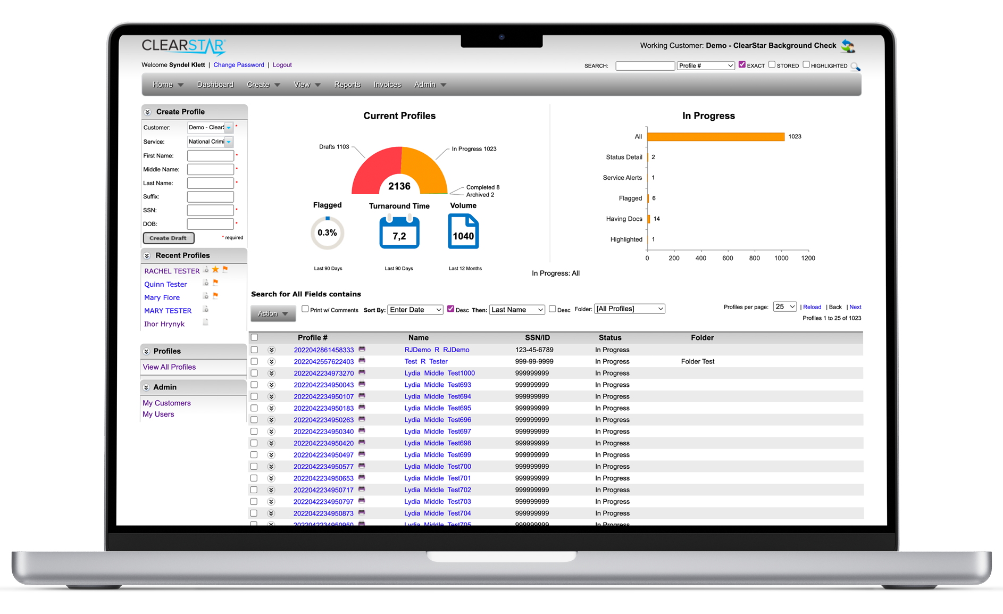This screenshot has width=1003, height=614.
Task: Open the View All Profiles link
Action: tap(169, 367)
